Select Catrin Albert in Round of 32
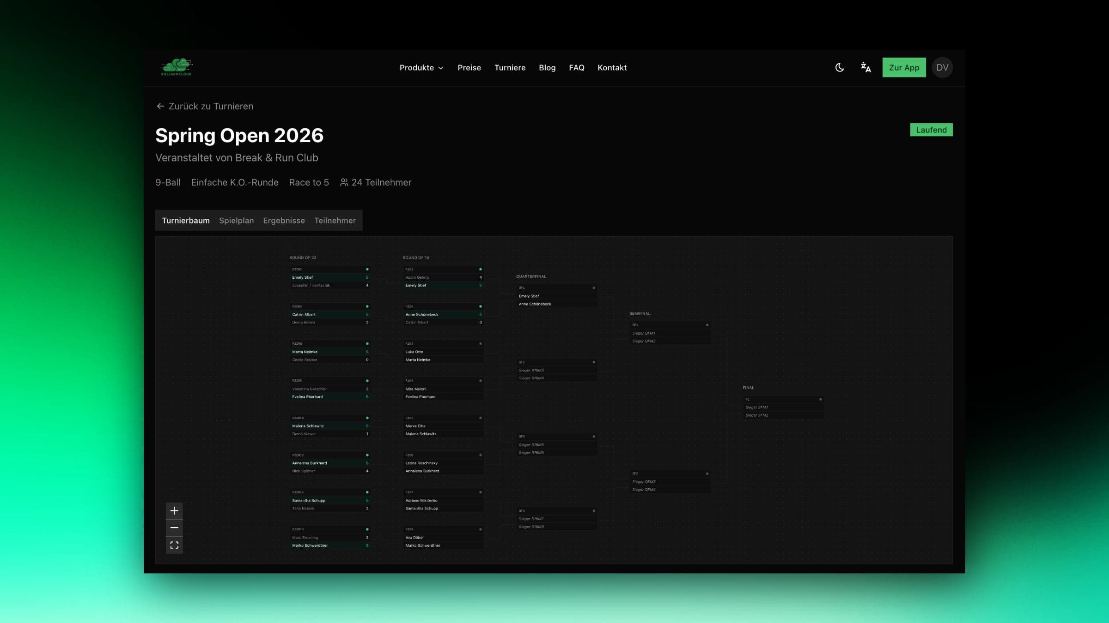This screenshot has width=1109, height=623. [x=330, y=314]
